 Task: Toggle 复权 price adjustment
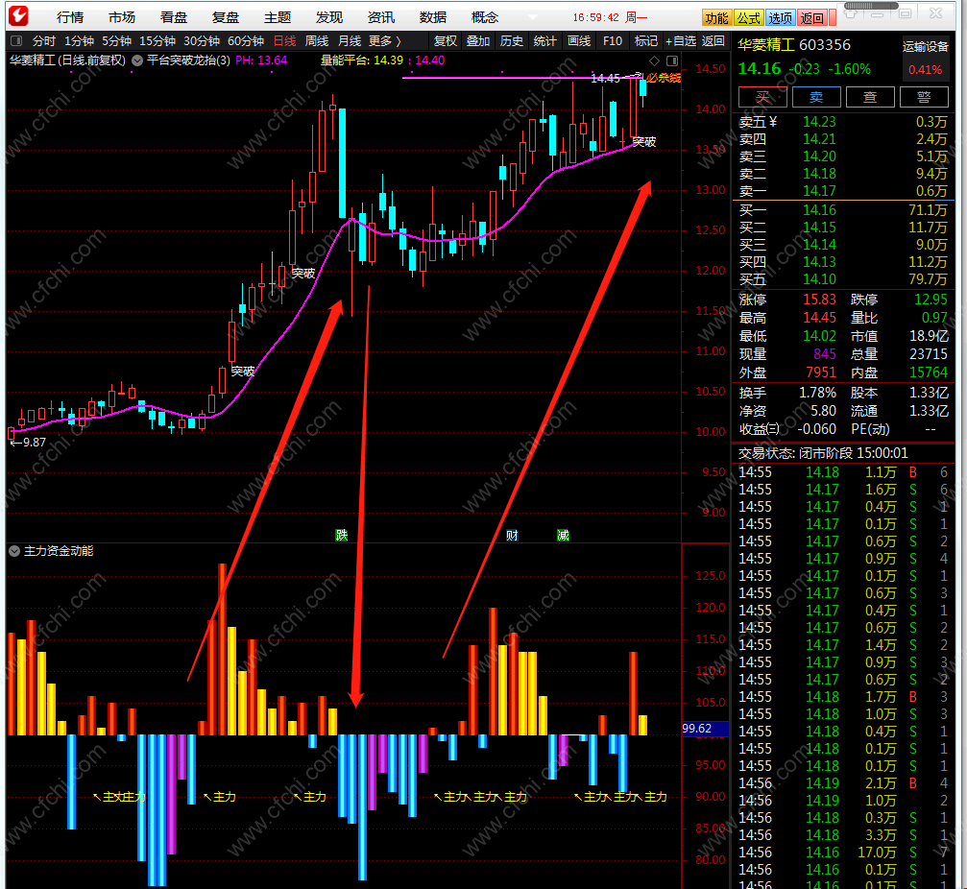click(x=446, y=41)
